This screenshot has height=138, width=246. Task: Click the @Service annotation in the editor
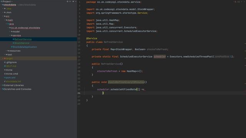click(x=91, y=38)
